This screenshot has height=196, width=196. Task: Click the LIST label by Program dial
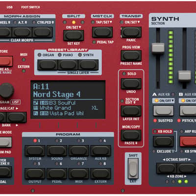[16, 102]
